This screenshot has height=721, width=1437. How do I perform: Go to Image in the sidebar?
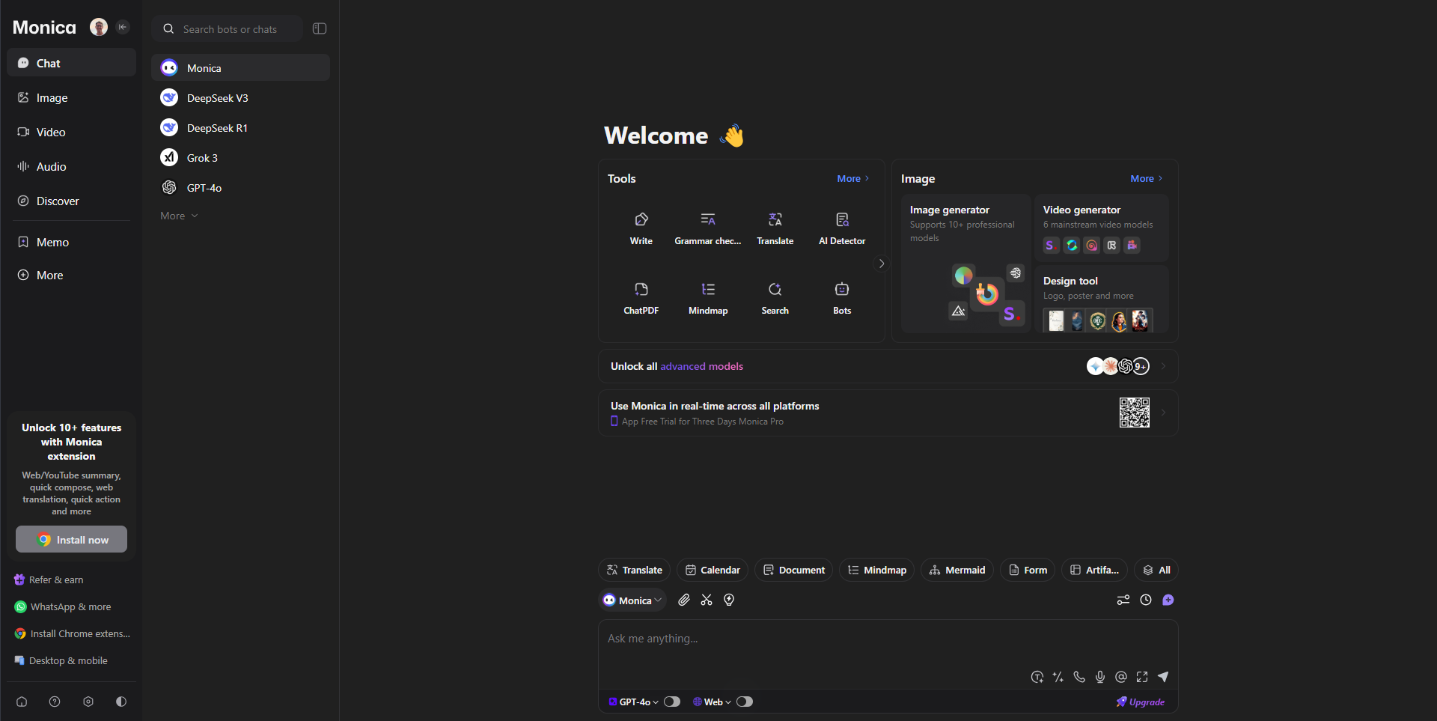point(52,98)
